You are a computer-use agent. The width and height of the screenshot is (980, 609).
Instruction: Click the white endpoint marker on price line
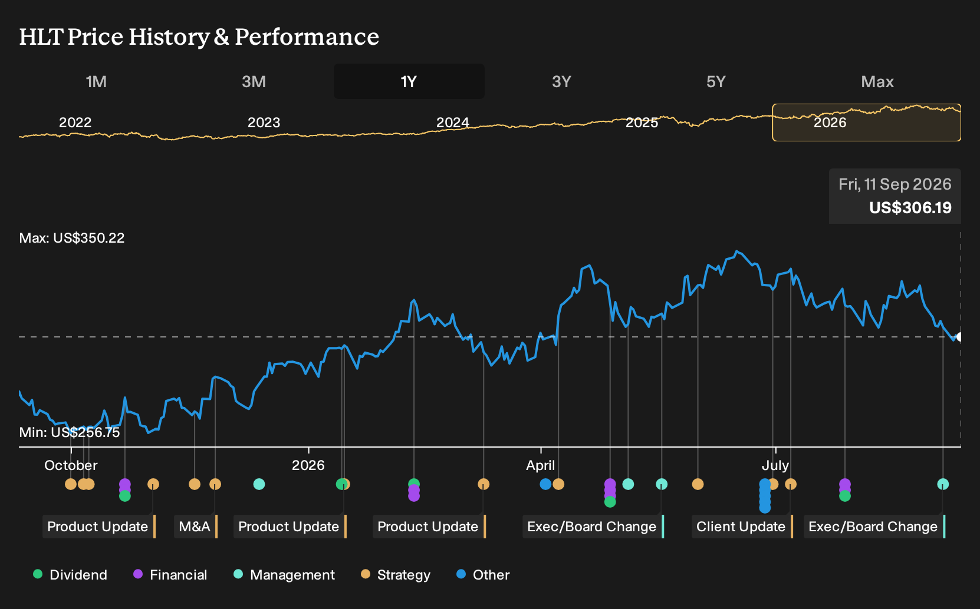point(959,337)
